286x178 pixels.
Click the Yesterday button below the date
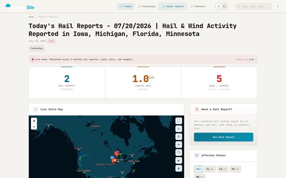(x=37, y=48)
